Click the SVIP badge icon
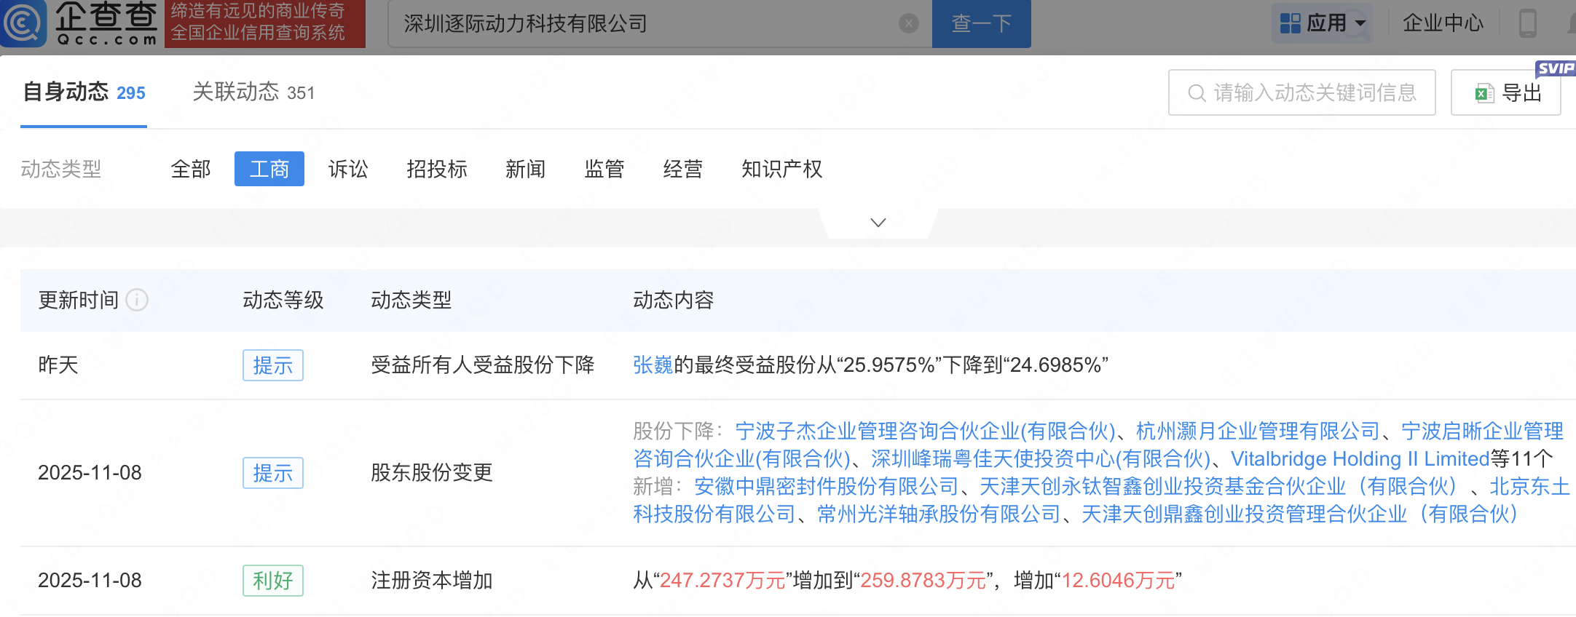Image resolution: width=1576 pixels, height=617 pixels. (x=1555, y=68)
